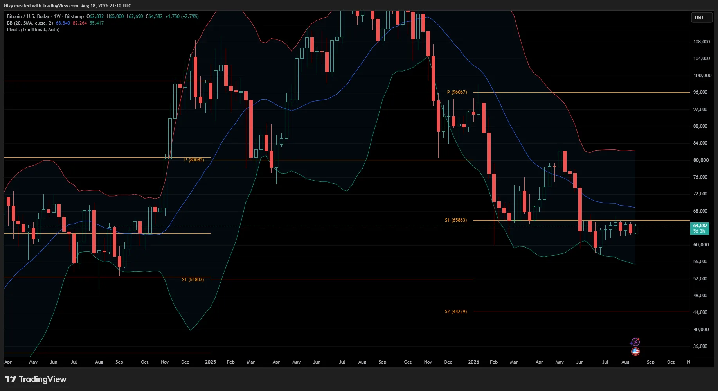The height and width of the screenshot is (391, 718).
Task: Click the BB upper value 82,264
Action: [80, 23]
